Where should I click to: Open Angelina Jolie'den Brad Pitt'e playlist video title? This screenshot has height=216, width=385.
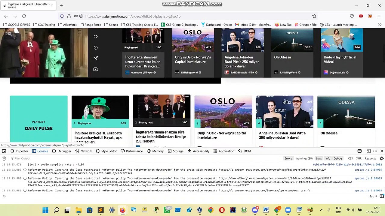[282, 135]
